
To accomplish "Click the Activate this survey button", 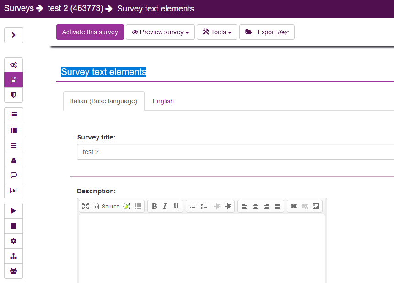I will pyautogui.click(x=90, y=32).
